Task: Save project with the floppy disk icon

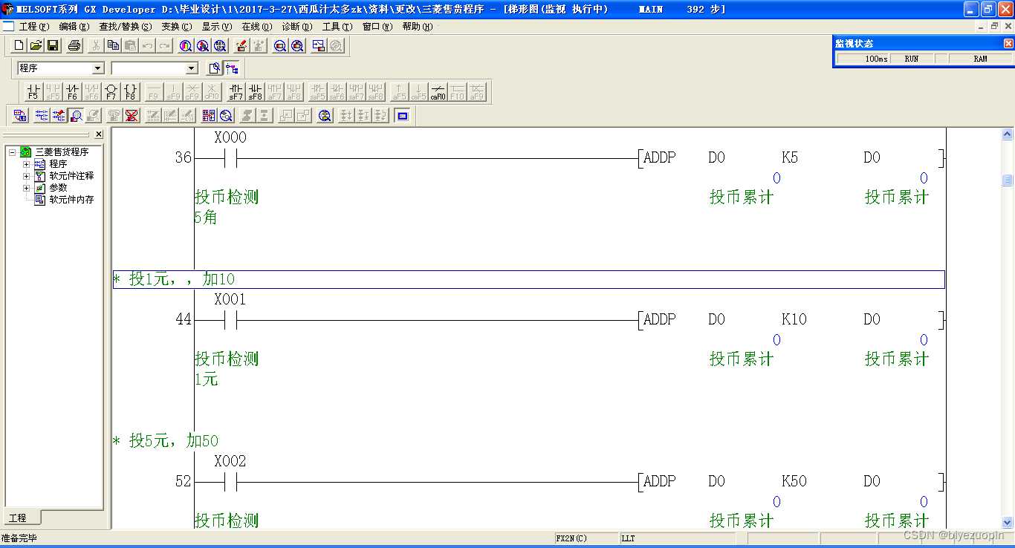Action: (x=53, y=46)
